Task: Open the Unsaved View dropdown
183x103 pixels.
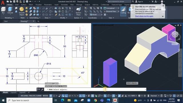Action: [x=112, y=11]
